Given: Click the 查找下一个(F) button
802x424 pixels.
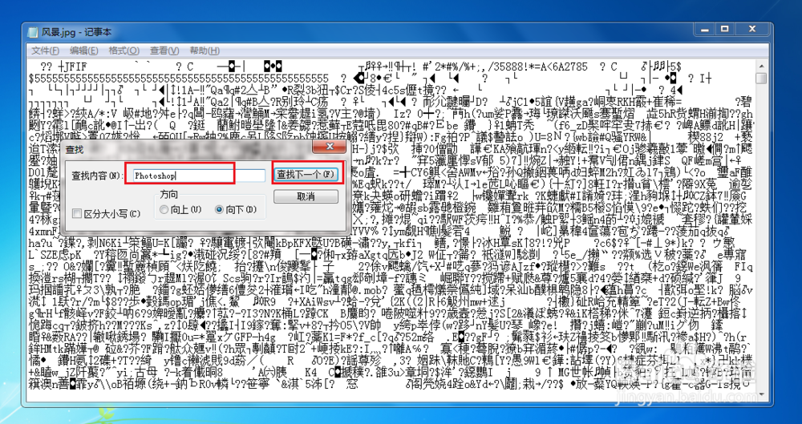Looking at the screenshot, I should [x=306, y=175].
